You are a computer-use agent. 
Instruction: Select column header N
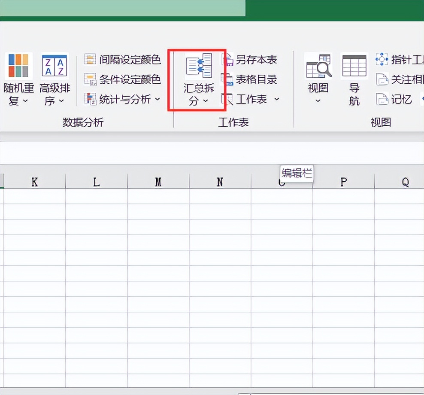pos(220,182)
